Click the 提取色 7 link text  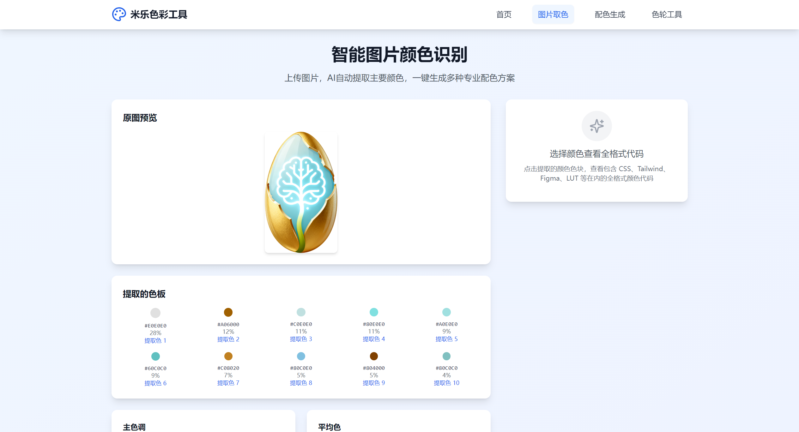[228, 383]
